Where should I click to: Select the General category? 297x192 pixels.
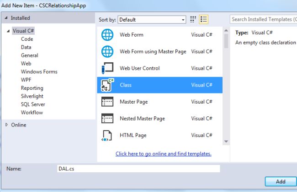click(30, 55)
